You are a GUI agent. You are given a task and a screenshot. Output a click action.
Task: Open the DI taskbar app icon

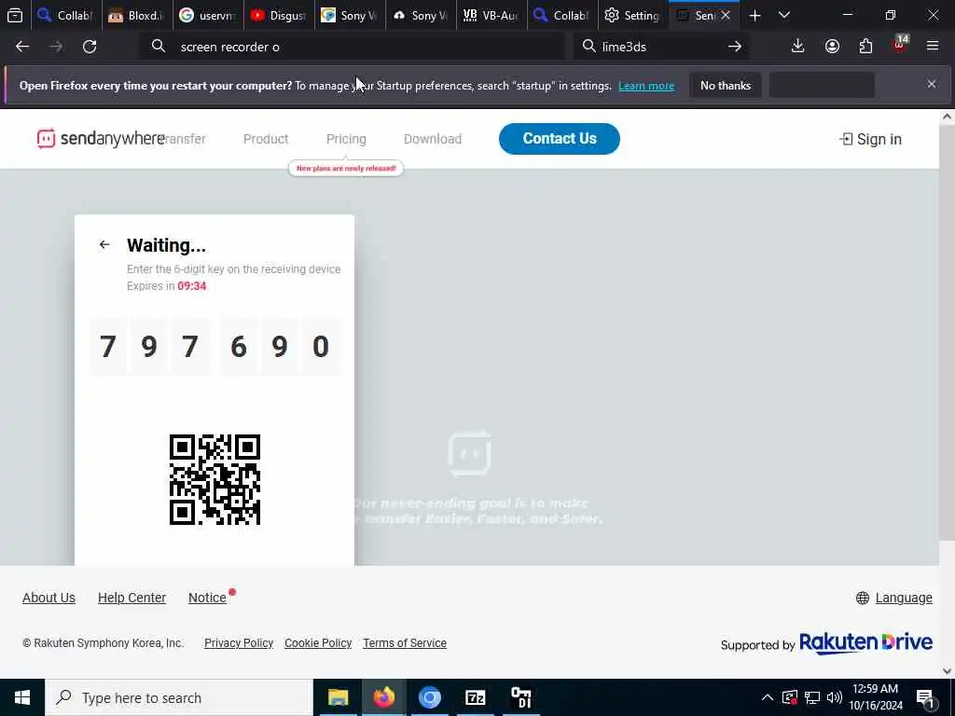520,697
